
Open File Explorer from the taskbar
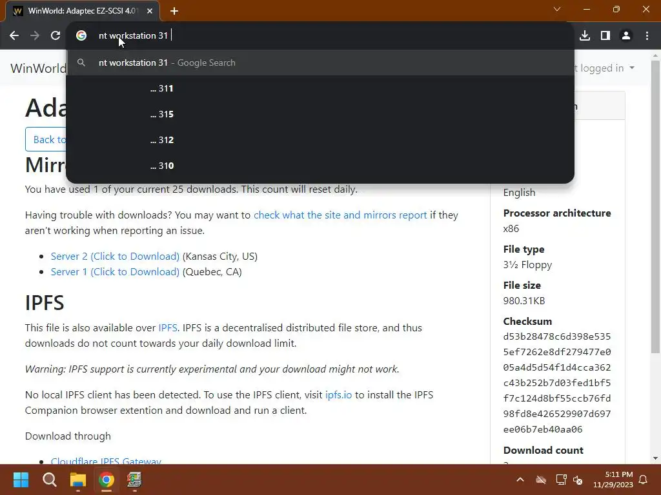[78, 480]
